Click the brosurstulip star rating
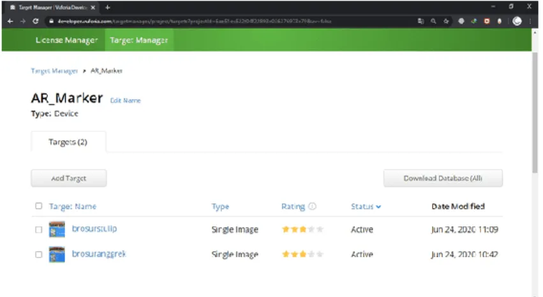The image size is (543, 297). click(x=302, y=229)
